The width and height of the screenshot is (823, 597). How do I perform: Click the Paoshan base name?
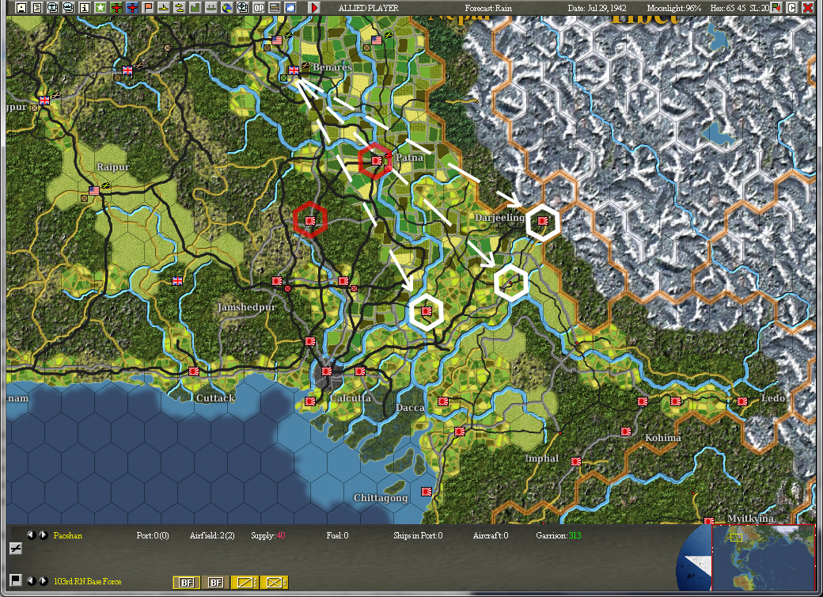point(68,535)
